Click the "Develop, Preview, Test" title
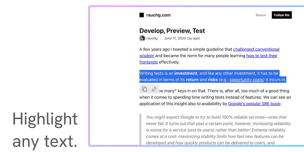 coord(172,31)
